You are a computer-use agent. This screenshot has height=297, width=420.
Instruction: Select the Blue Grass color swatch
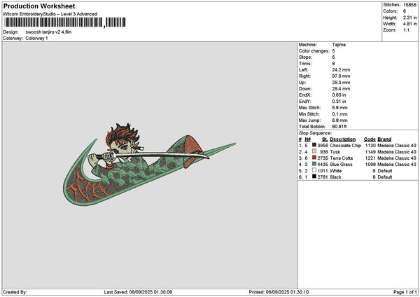pos(314,164)
